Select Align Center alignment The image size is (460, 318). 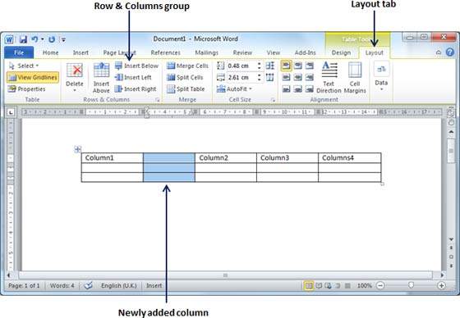297,78
